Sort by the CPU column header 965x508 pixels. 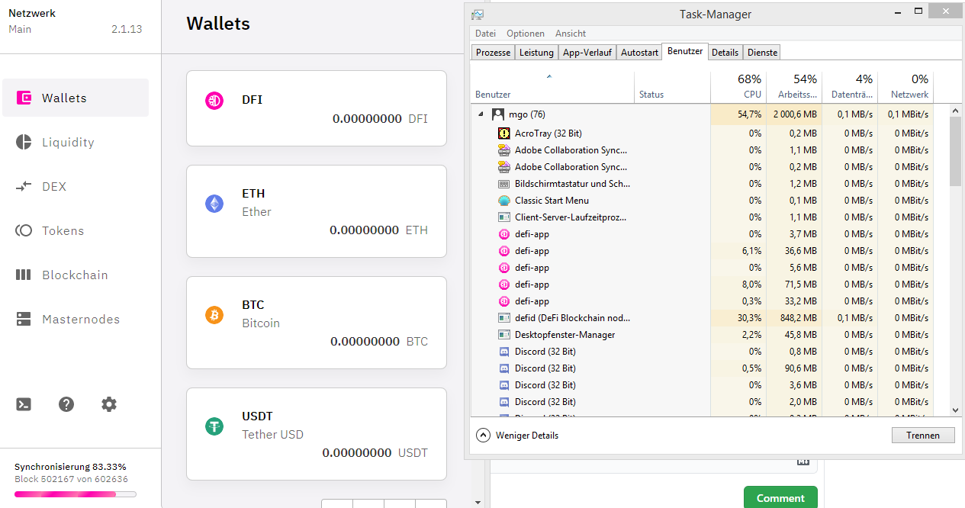pyautogui.click(x=738, y=87)
